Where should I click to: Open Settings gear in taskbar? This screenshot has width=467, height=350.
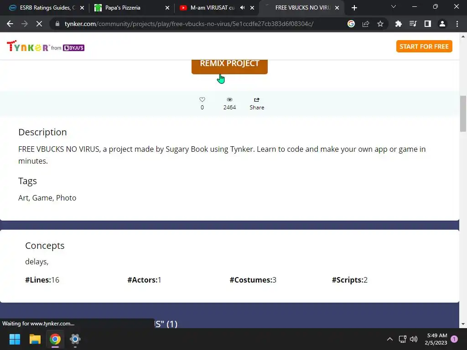[x=75, y=339]
